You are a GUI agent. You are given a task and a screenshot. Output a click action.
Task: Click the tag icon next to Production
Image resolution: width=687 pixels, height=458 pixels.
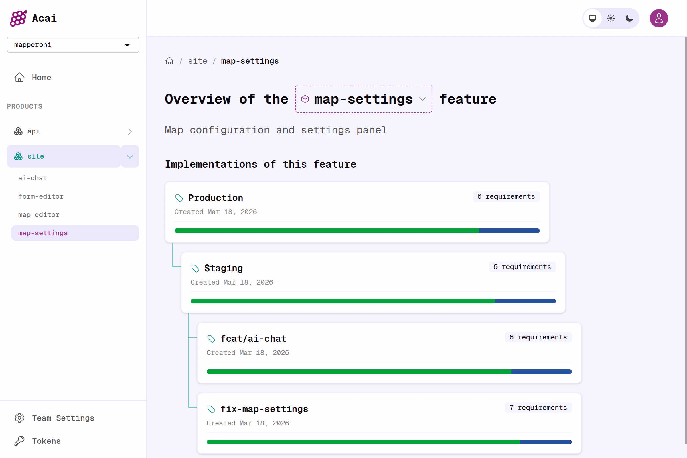pos(179,198)
